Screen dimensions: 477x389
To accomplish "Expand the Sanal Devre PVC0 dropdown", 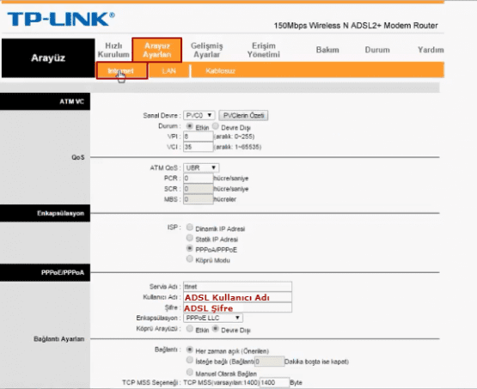I will pos(199,115).
